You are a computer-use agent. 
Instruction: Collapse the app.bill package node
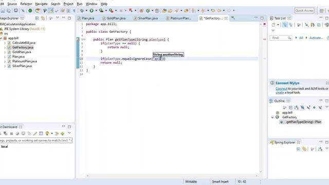pyautogui.click(x=1, y=38)
